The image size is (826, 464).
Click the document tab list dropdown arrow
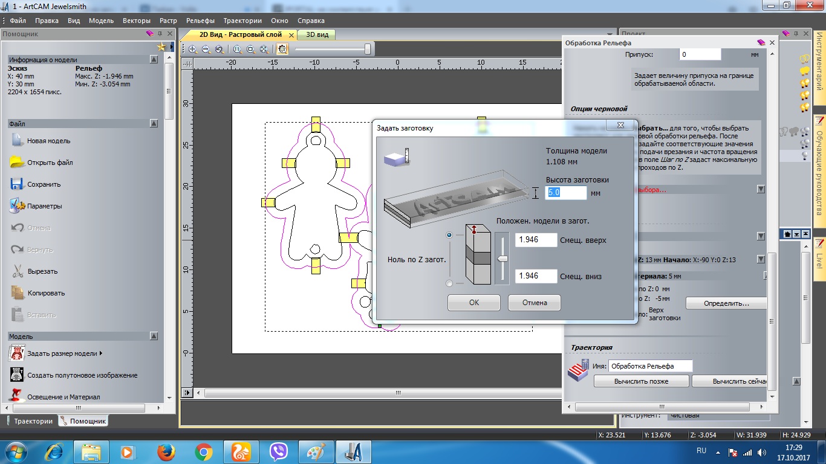610,34
